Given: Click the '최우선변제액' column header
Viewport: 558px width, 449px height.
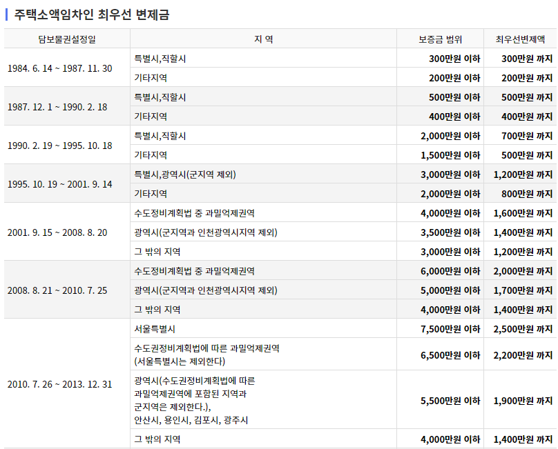Looking at the screenshot, I should (520, 39).
